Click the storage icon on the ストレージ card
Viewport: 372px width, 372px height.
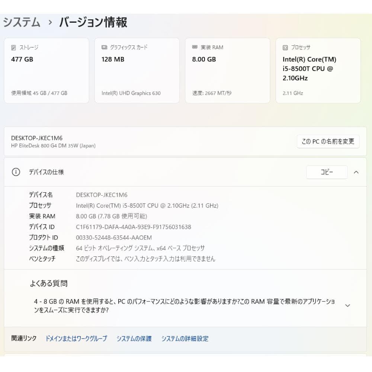pos(13,47)
